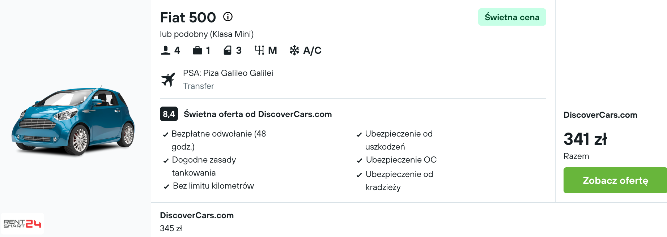
Task: Click the Rent Smart 24 logo
Action: click(x=22, y=224)
